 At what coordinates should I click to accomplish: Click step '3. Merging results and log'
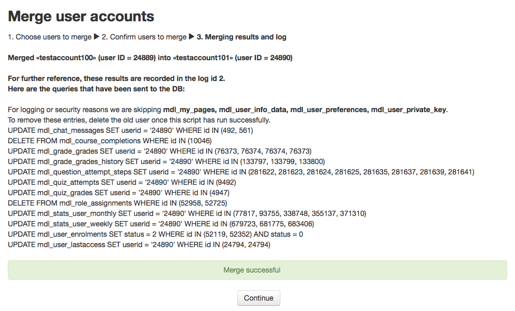241,37
